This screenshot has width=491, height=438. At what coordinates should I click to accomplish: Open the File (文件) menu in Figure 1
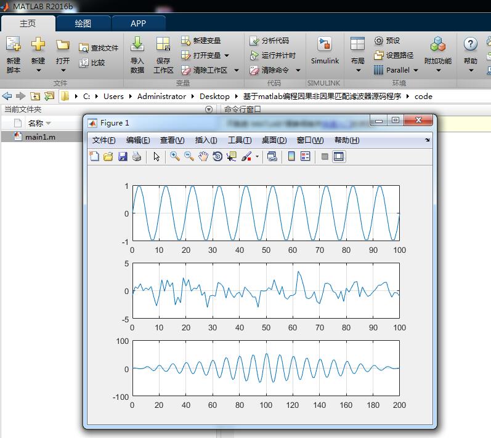point(103,140)
